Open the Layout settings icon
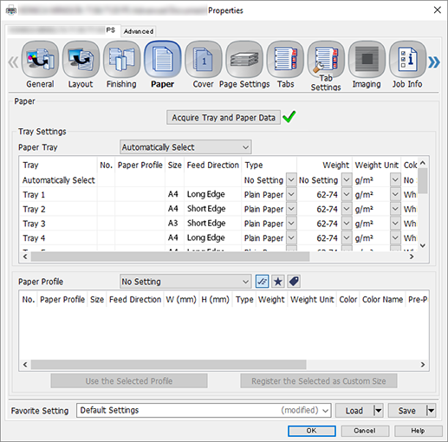The image size is (448, 442). coord(81,60)
